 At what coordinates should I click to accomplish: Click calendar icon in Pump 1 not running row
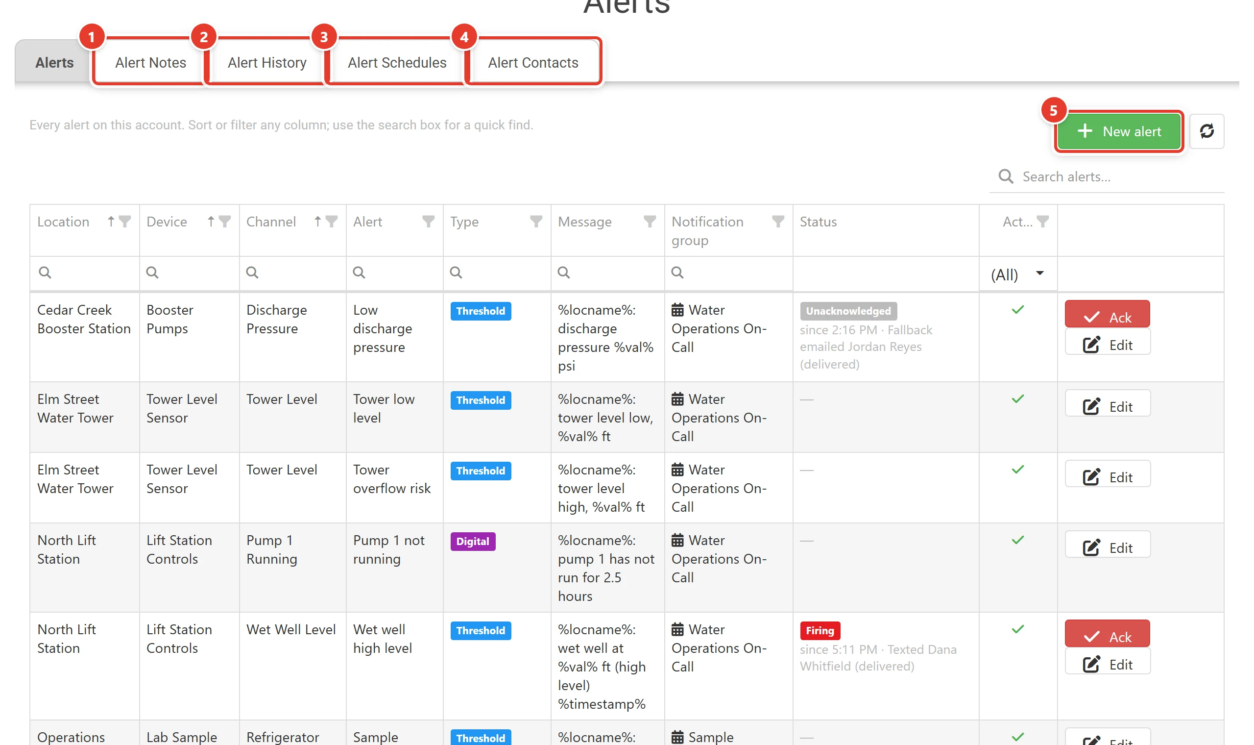pyautogui.click(x=677, y=541)
